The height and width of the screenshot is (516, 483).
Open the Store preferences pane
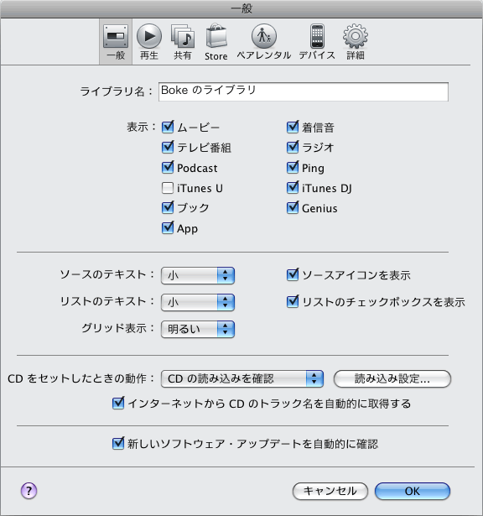[216, 42]
